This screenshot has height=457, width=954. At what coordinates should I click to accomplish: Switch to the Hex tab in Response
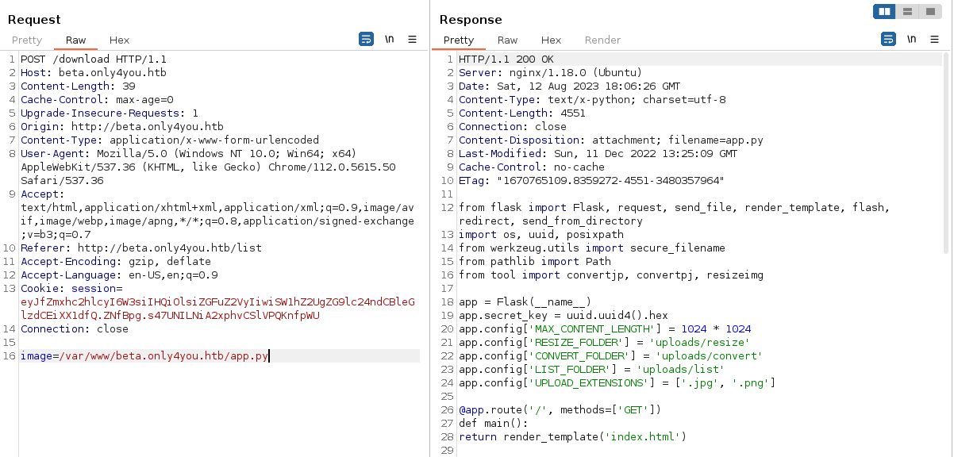(x=551, y=40)
